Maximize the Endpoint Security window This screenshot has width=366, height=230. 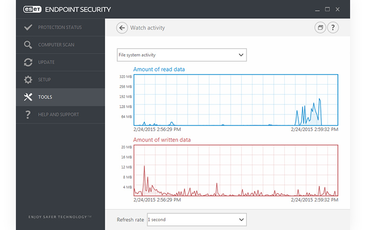[x=327, y=10]
